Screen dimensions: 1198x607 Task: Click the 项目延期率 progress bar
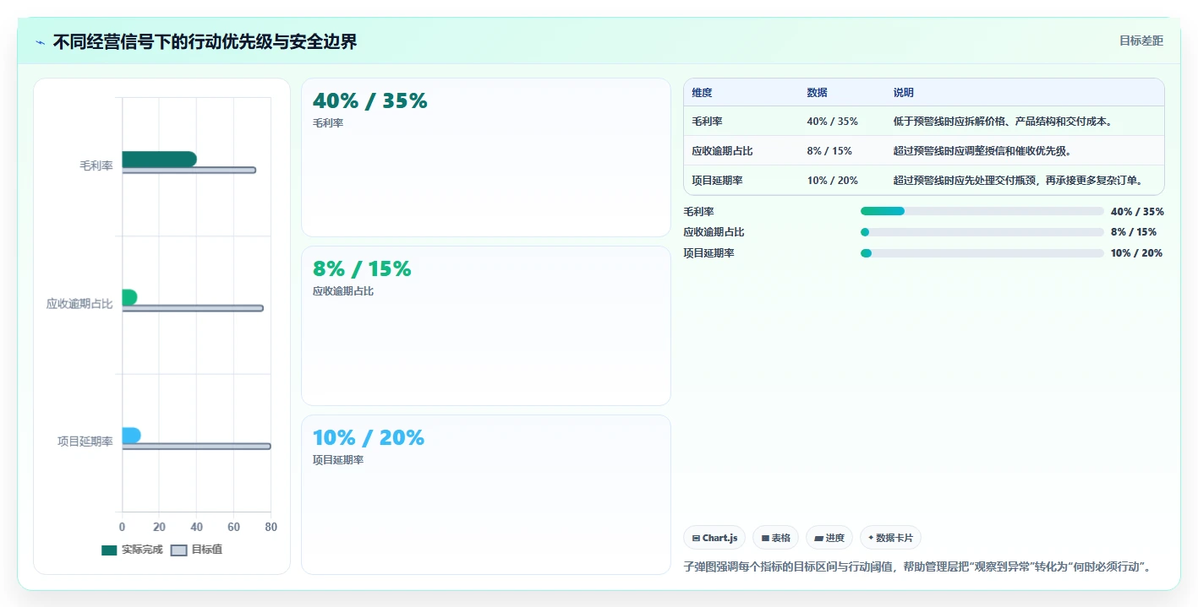click(x=982, y=252)
